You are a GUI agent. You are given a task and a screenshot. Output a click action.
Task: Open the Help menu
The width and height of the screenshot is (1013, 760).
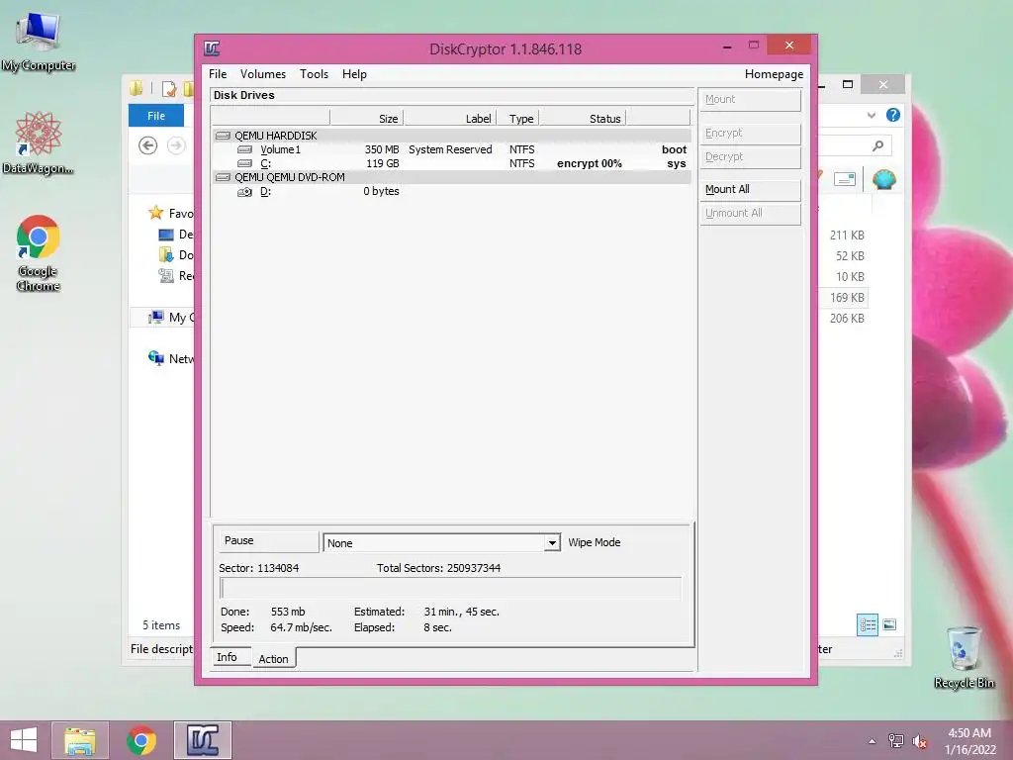pos(354,74)
